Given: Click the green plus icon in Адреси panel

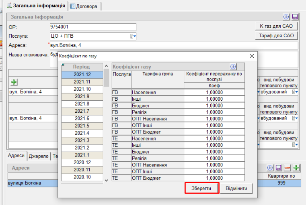Looking at the screenshot, I should click(296, 167).
